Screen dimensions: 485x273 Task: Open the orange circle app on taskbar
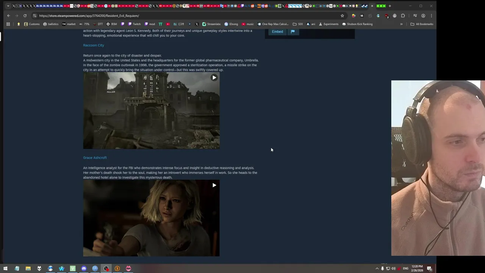[117, 268]
